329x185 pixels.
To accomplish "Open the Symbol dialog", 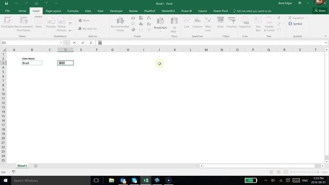I will click(295, 24).
